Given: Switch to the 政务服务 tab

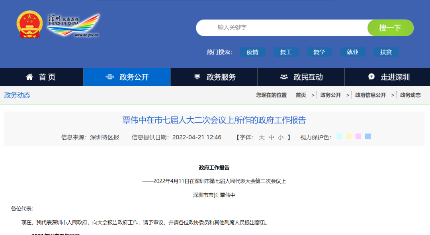Looking at the screenshot, I should point(214,77).
